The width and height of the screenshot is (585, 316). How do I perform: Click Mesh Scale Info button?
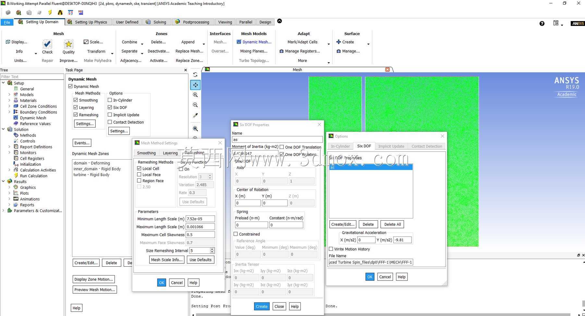click(x=167, y=260)
